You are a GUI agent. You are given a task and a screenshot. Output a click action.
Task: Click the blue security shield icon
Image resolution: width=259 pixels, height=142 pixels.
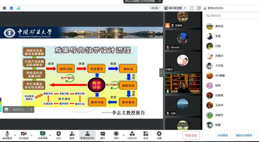tap(11, 8)
